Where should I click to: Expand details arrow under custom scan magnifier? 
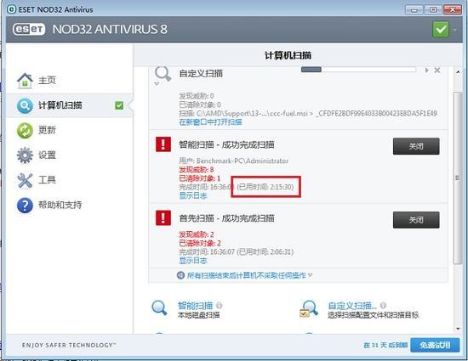pos(157,84)
